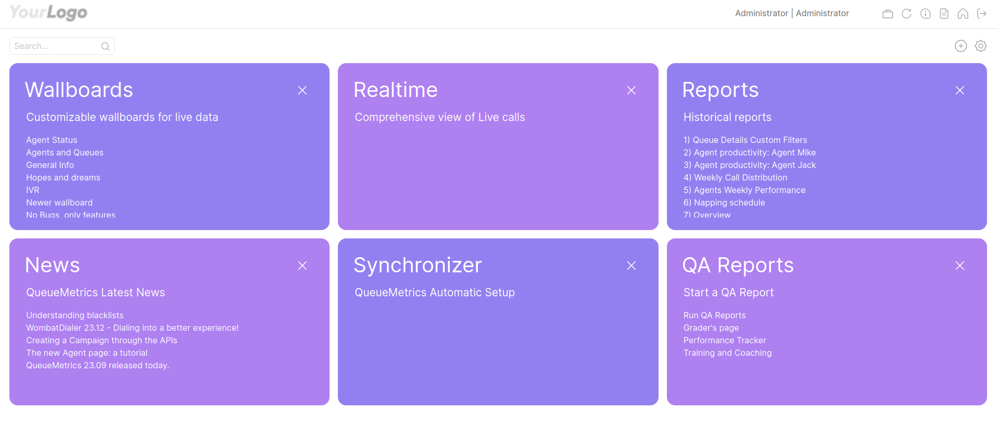Screen dimensions: 998x421
Task: Click the magnifier icon in search box
Action: 105,46
